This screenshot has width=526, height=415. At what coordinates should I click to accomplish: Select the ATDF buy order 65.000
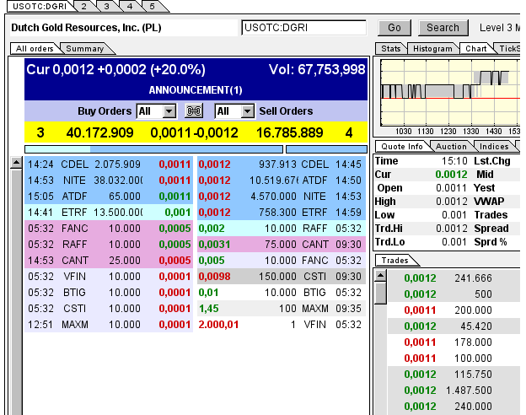tap(109, 197)
